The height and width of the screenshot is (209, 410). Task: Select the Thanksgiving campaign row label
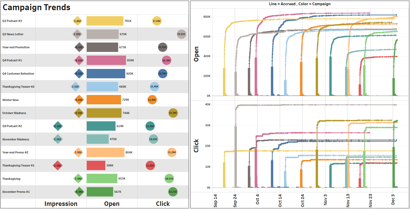point(11,179)
